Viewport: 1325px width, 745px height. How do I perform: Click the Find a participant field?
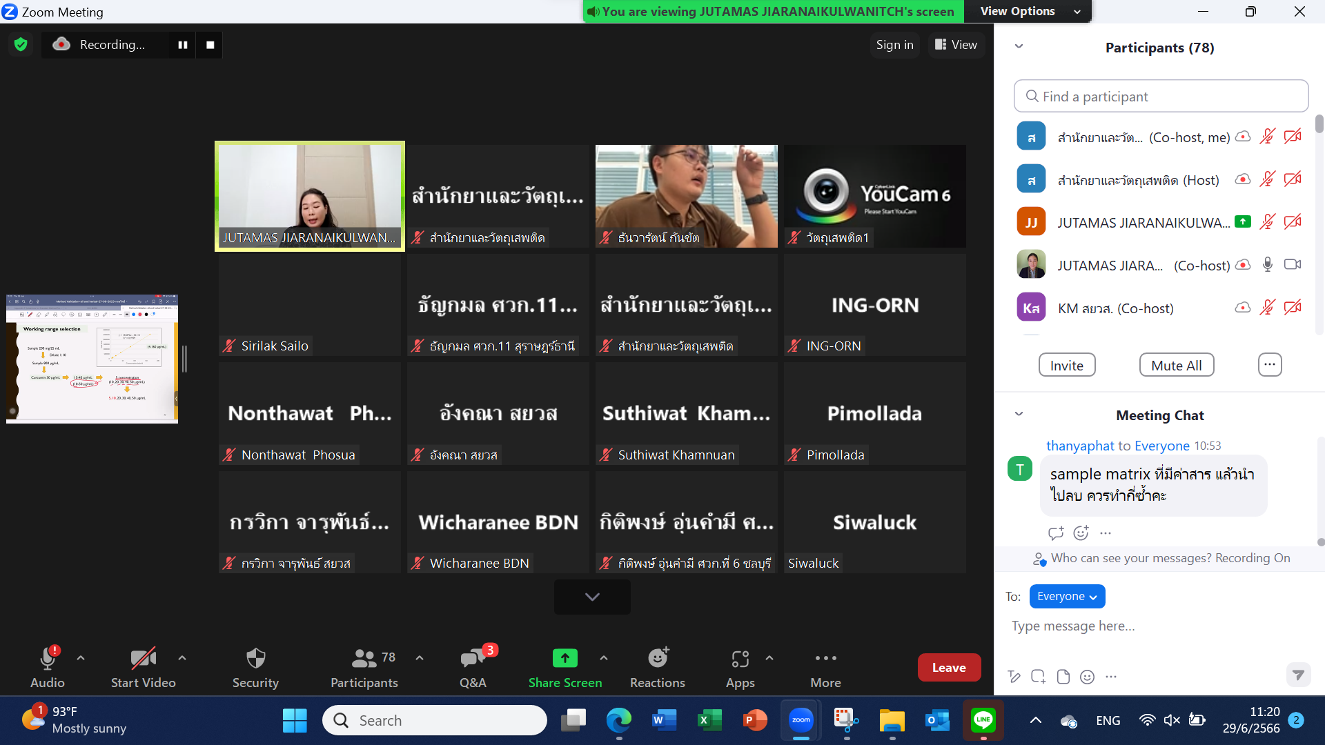[x=1161, y=97]
